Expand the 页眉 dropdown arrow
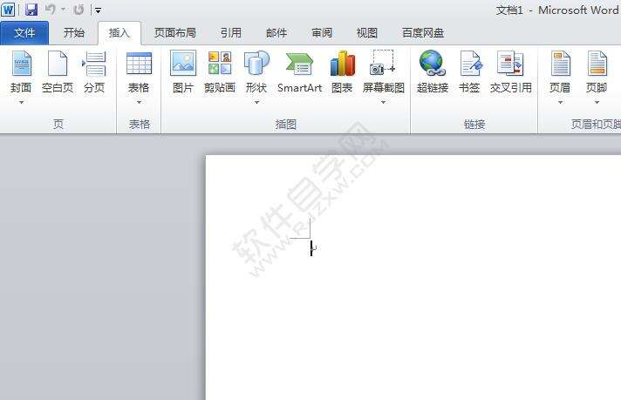Screen dimensions: 621x400 point(560,102)
